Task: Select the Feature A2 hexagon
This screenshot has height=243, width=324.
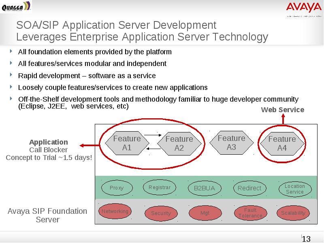Action: pos(179,144)
